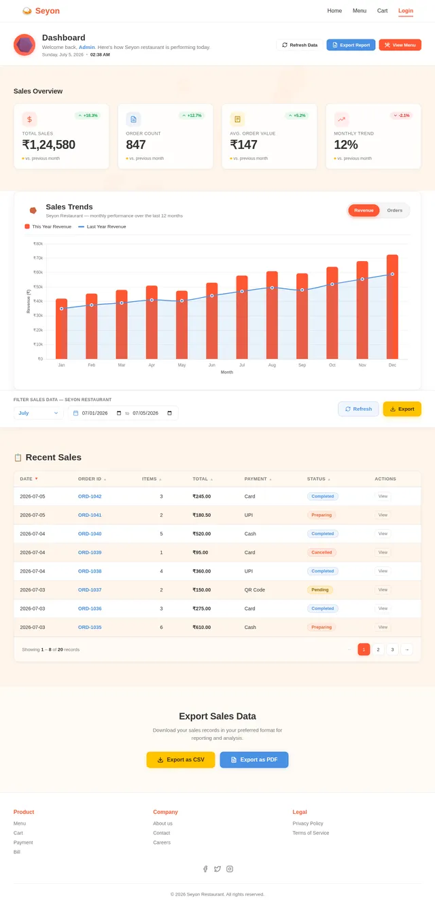Viewport: 435px width, 905px height.
Task: Sort table by Items column
Action: pos(152,479)
